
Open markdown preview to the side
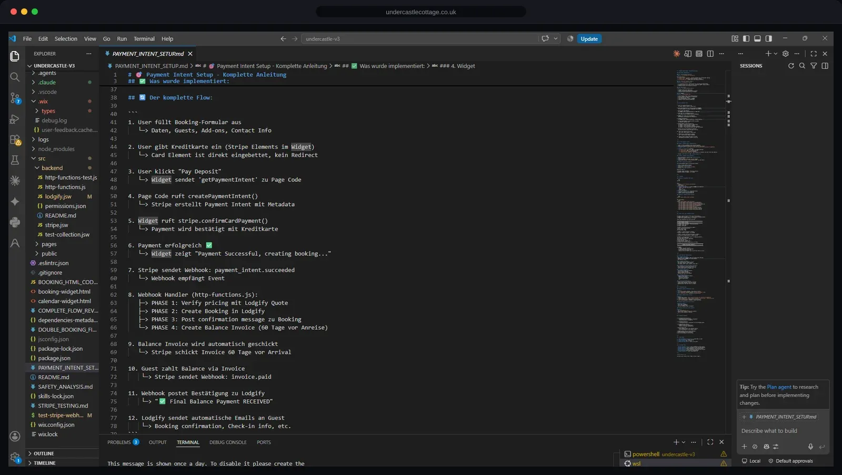[688, 54]
